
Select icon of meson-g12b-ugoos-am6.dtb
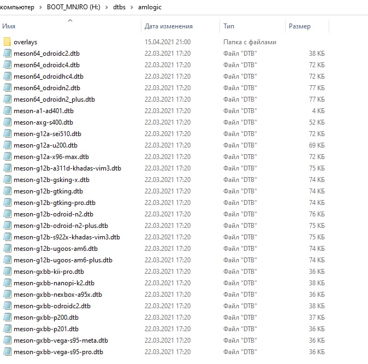coord(7,249)
